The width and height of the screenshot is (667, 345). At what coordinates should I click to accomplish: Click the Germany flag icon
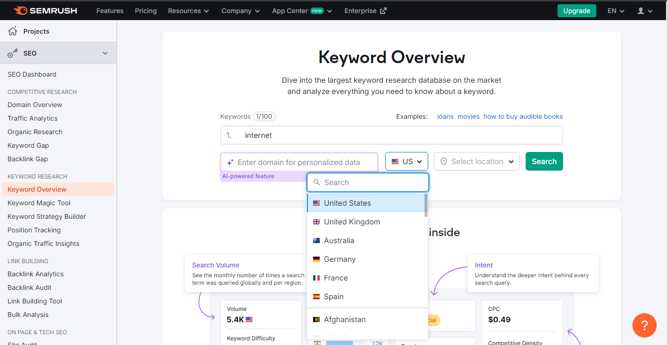(x=316, y=259)
